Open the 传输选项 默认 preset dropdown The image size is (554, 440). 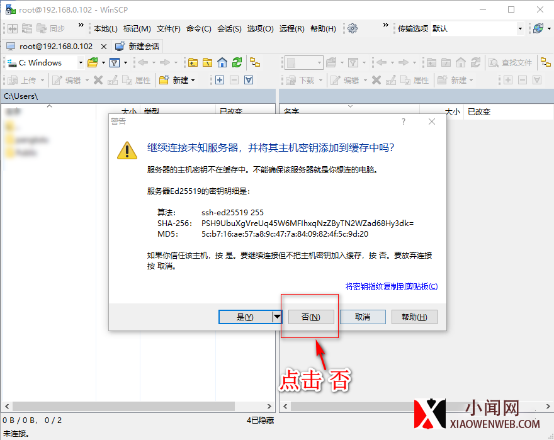coord(520,28)
